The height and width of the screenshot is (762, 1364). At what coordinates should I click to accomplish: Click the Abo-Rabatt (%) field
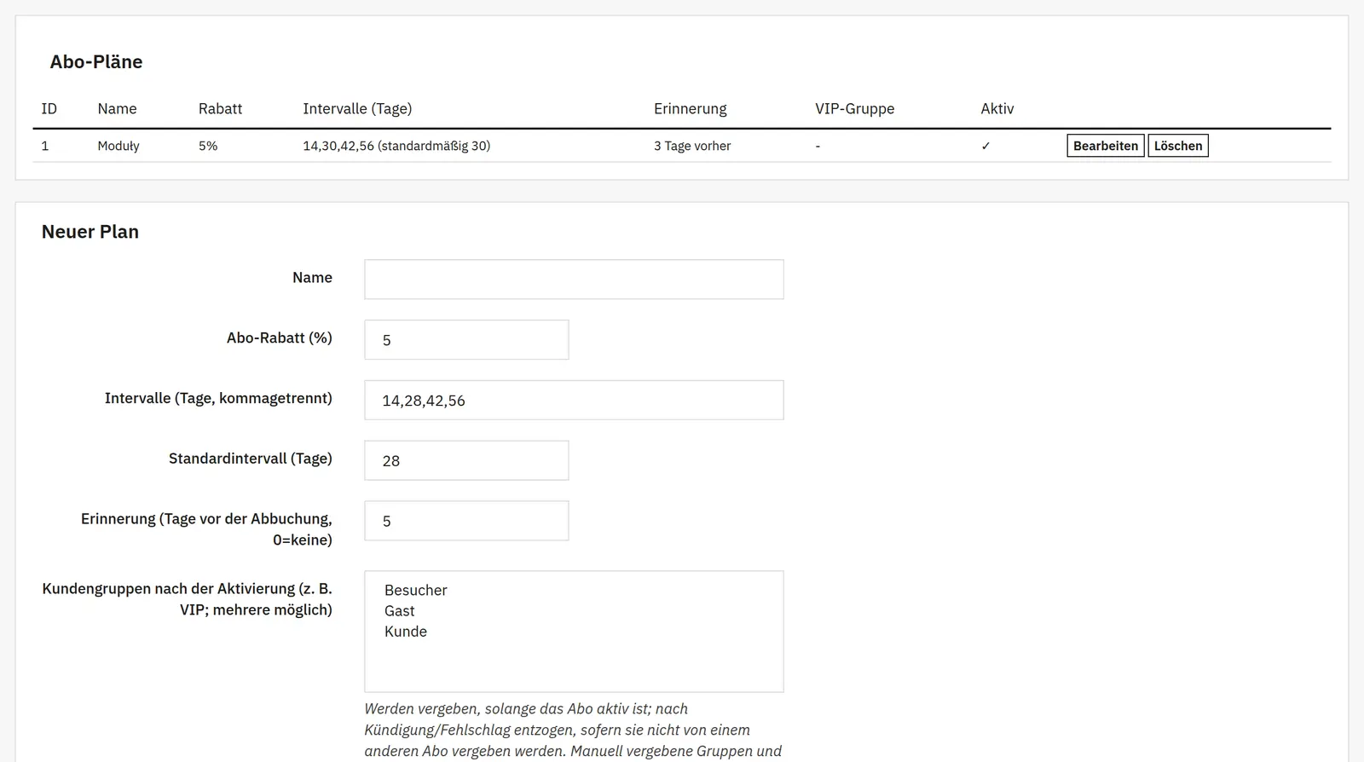tap(466, 340)
